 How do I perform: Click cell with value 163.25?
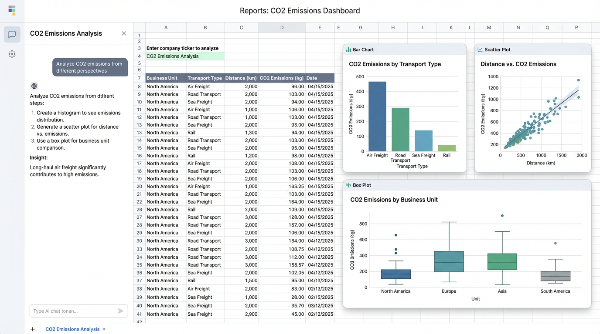(282, 186)
